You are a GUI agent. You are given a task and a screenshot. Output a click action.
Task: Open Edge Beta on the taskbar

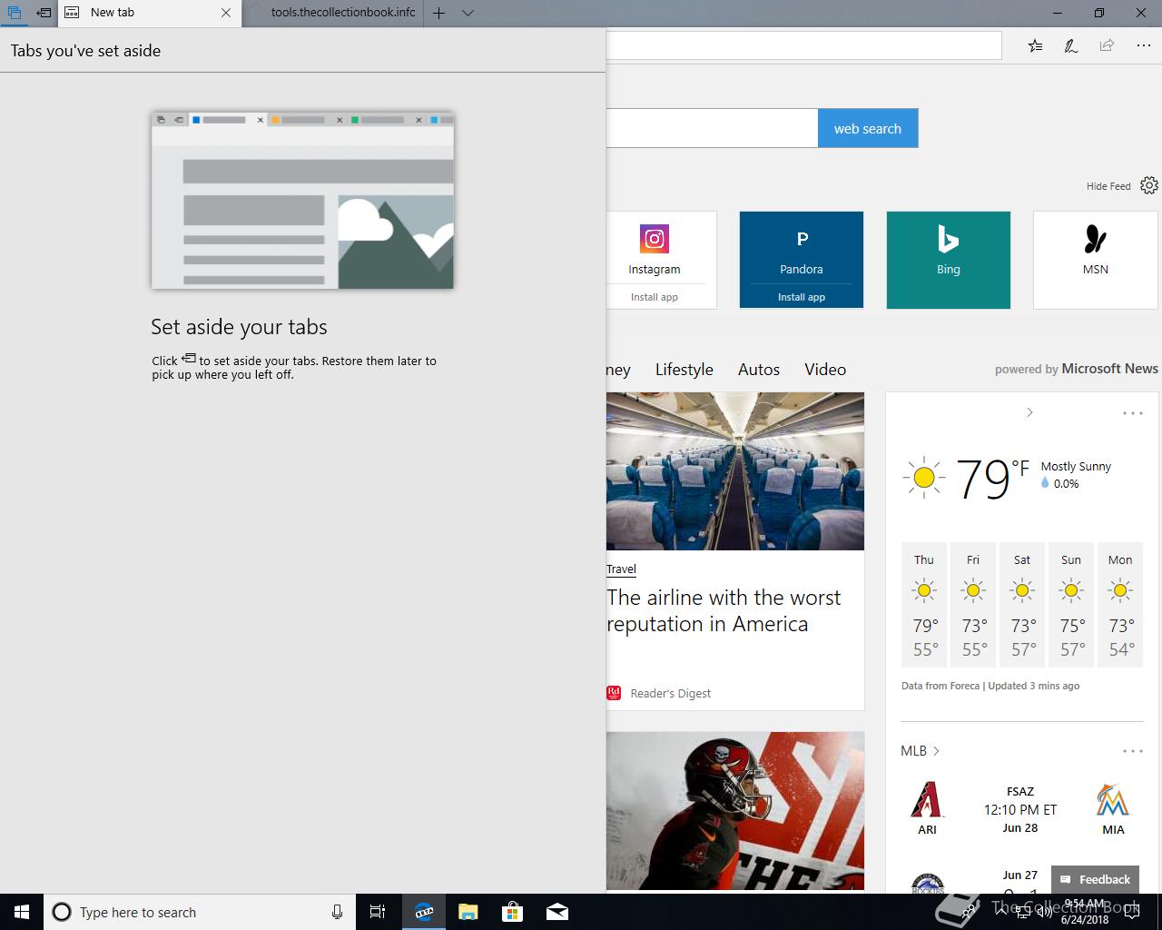coord(423,912)
